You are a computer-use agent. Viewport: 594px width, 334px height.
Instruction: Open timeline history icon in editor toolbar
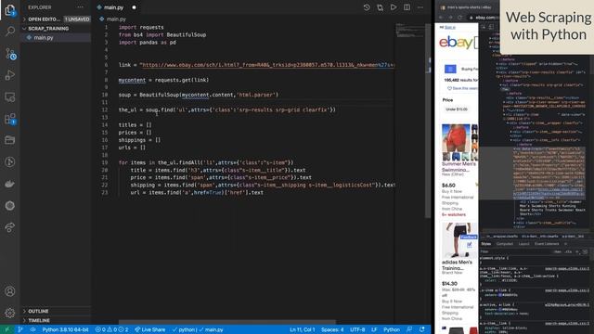coord(367,7)
